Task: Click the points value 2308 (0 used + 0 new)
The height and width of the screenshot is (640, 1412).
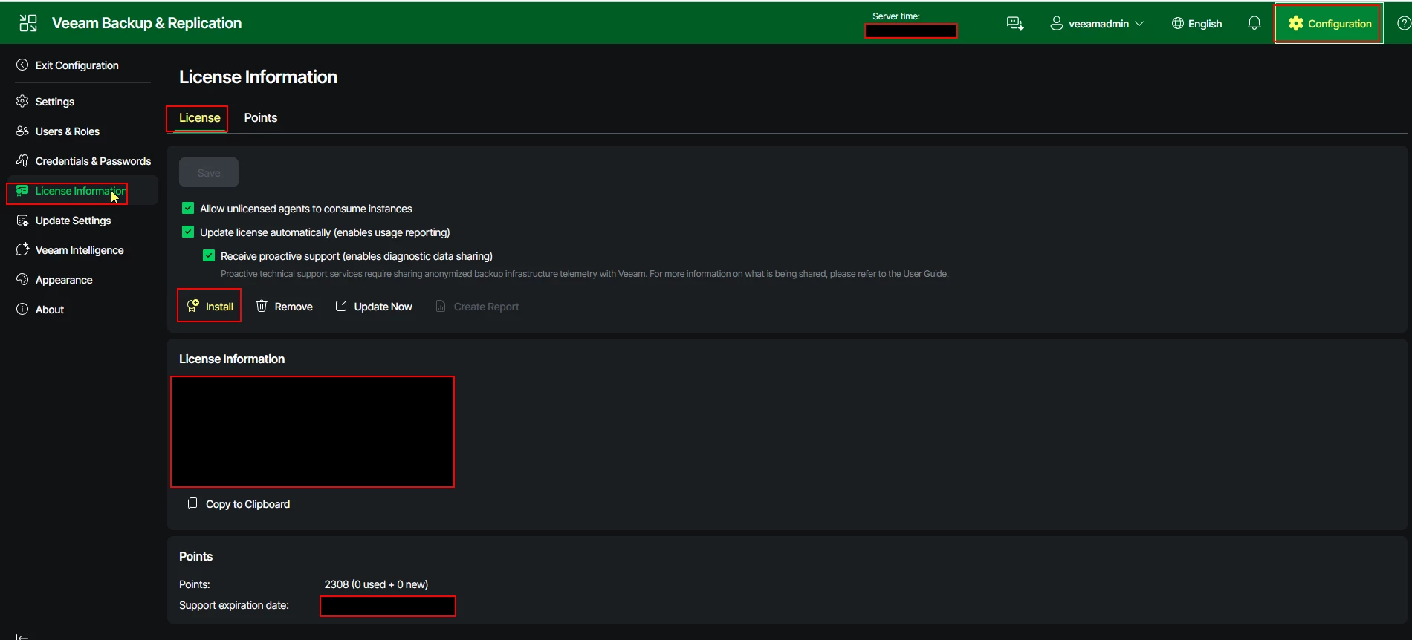Action: coord(376,584)
